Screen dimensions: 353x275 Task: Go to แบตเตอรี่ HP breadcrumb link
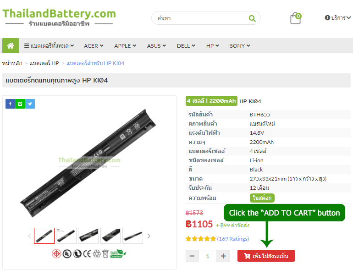(x=44, y=63)
